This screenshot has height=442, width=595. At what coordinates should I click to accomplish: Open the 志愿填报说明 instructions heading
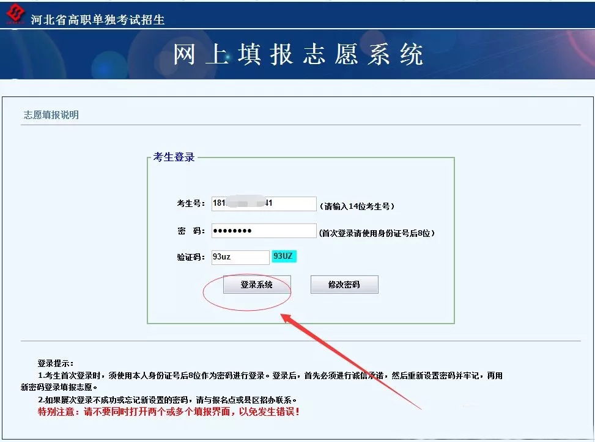pos(51,115)
